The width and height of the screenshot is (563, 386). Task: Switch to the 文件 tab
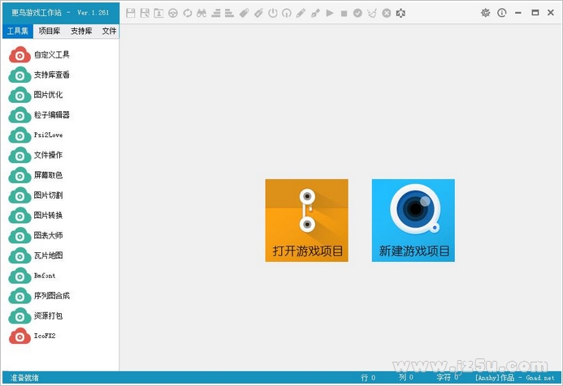point(109,31)
